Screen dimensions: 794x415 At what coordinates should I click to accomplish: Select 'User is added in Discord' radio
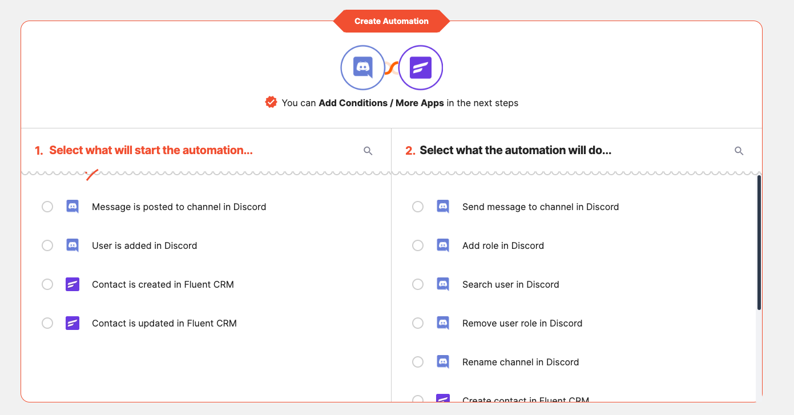[47, 245]
